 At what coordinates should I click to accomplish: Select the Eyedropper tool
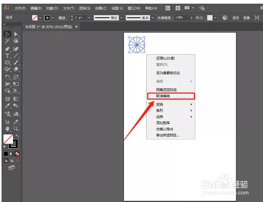coord(7,106)
